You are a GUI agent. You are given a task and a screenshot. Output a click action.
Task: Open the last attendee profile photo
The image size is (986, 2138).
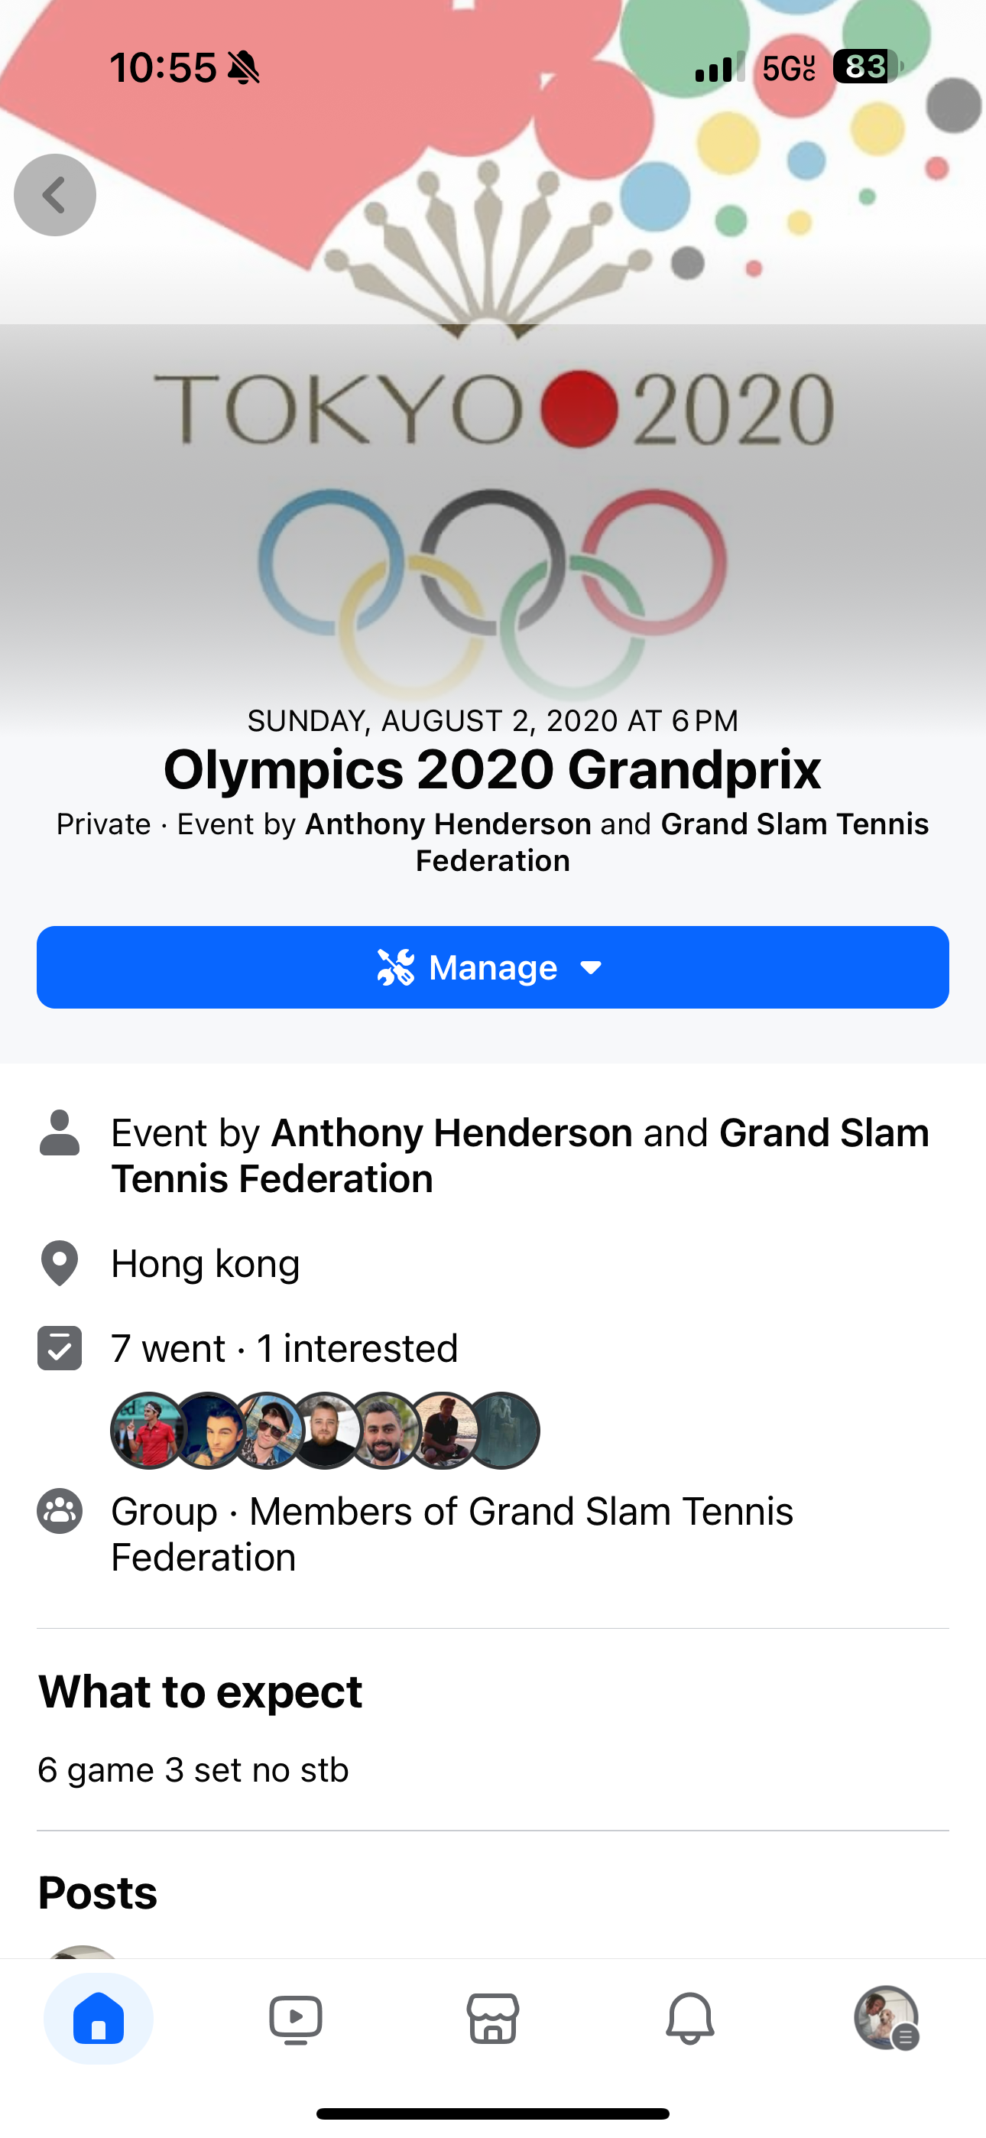[x=501, y=1431]
